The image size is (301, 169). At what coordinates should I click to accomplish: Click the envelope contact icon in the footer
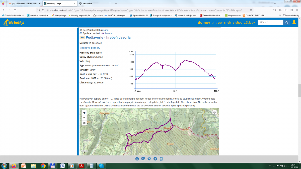143,159
